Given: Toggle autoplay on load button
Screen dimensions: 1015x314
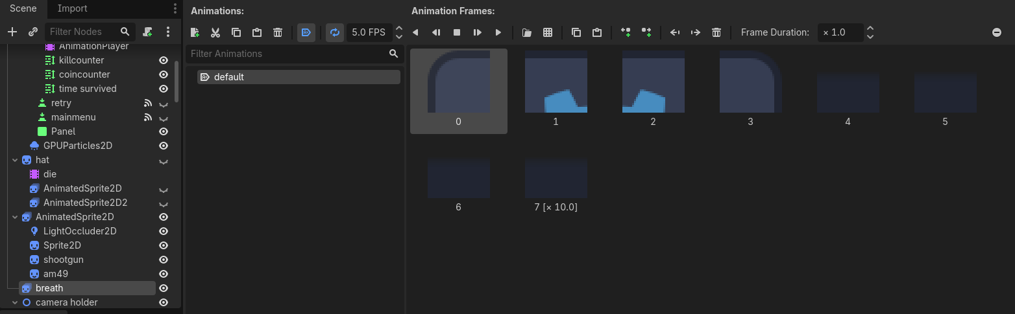Looking at the screenshot, I should coord(306,32).
